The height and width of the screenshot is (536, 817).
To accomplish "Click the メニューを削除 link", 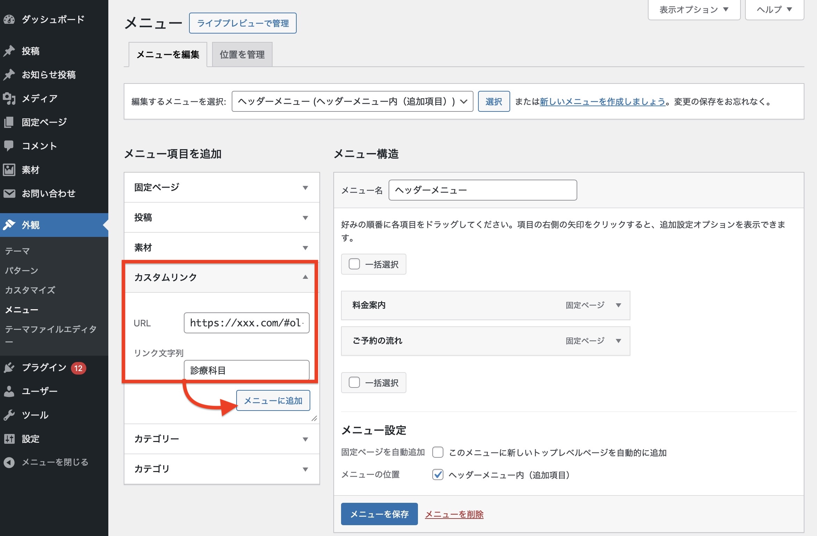I will [x=454, y=514].
